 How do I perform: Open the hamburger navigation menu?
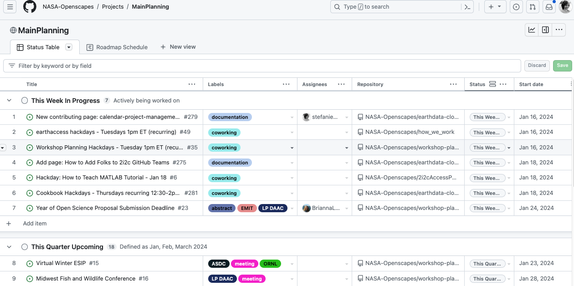(x=10, y=7)
